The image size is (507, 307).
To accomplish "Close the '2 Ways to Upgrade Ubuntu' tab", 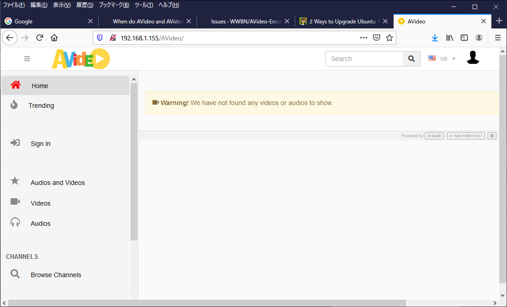I will (385, 21).
